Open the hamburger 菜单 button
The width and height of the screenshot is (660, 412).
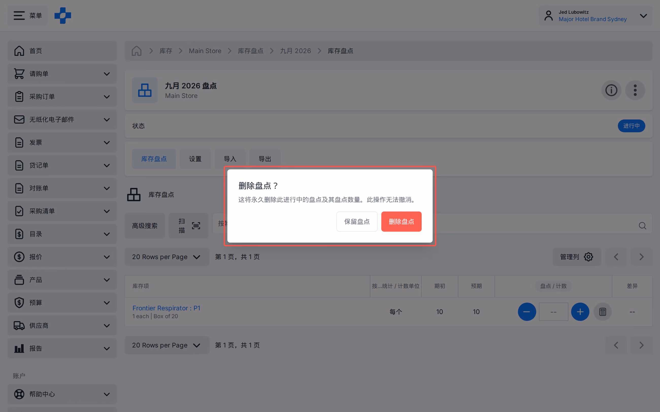click(28, 15)
